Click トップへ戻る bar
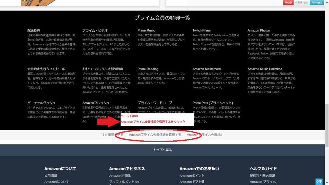 pos(162,150)
